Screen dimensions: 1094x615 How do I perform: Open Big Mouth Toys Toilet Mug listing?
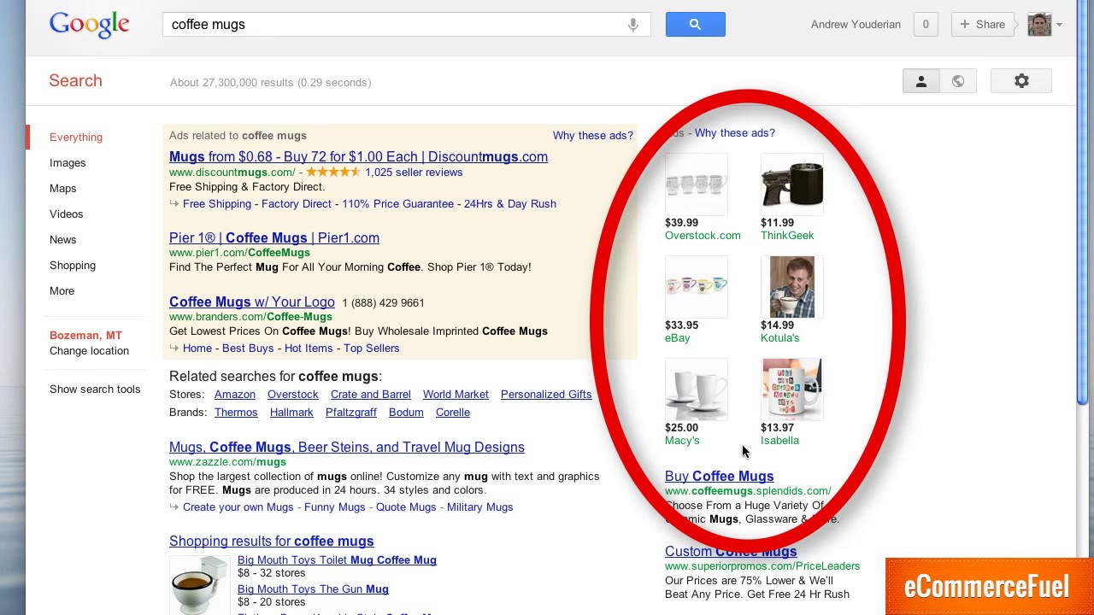(337, 559)
